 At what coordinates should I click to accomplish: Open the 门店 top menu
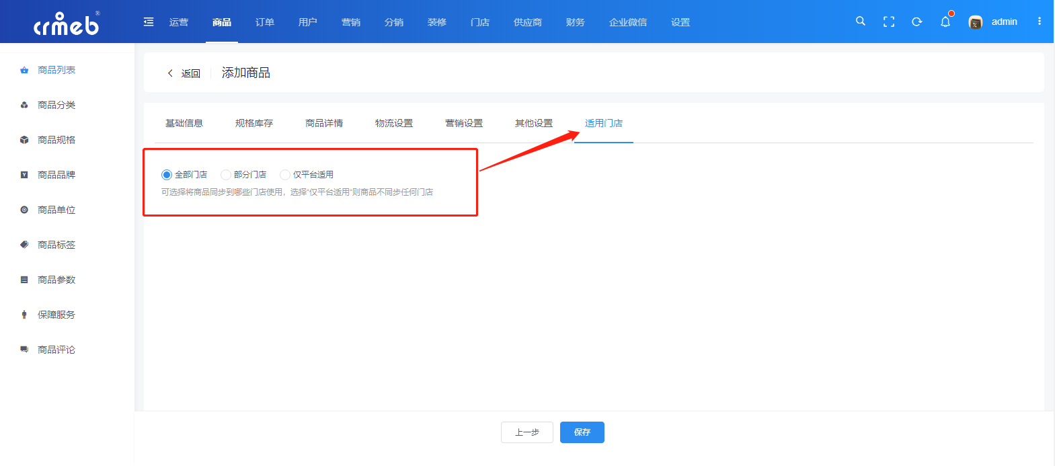coord(480,22)
